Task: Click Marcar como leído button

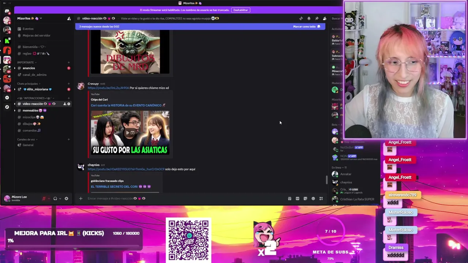Action: (306, 27)
